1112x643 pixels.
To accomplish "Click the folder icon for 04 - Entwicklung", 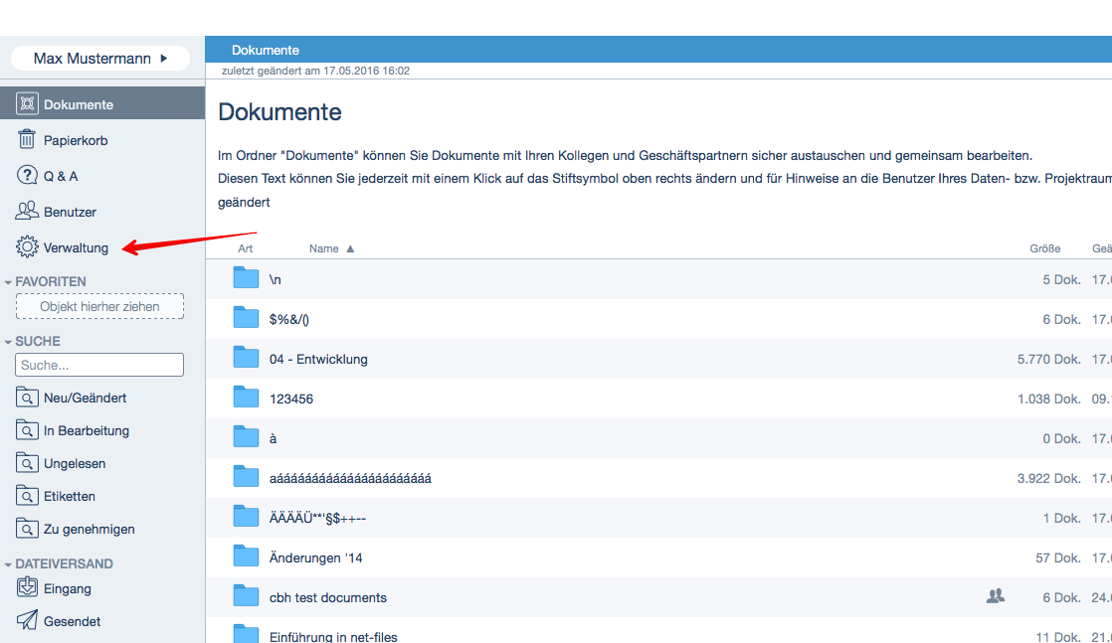I will click(x=246, y=357).
